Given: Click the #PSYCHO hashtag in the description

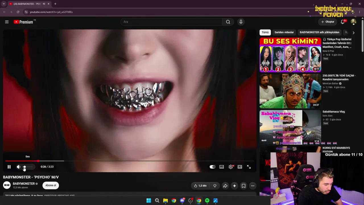Looking at the screenshot, I should (x=63, y=196).
